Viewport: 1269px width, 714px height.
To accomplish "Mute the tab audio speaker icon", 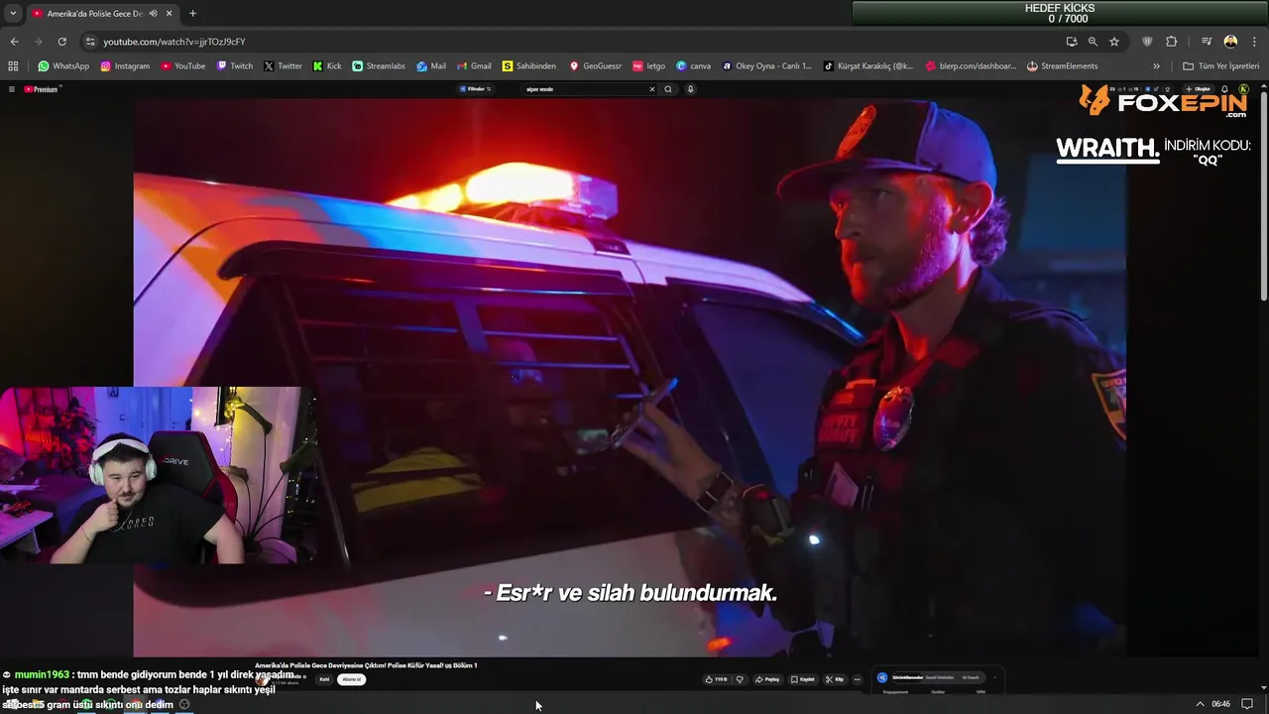I will [x=153, y=14].
